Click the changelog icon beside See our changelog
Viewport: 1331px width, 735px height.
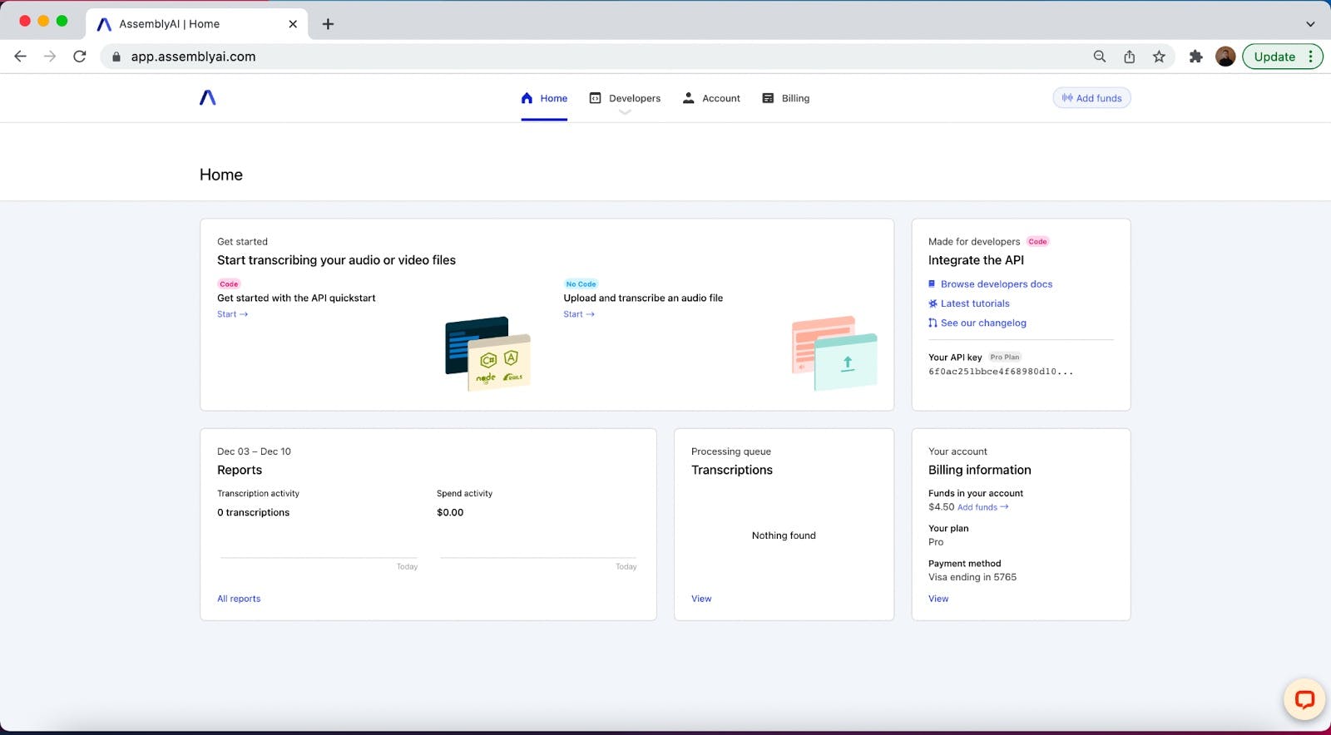(x=933, y=323)
